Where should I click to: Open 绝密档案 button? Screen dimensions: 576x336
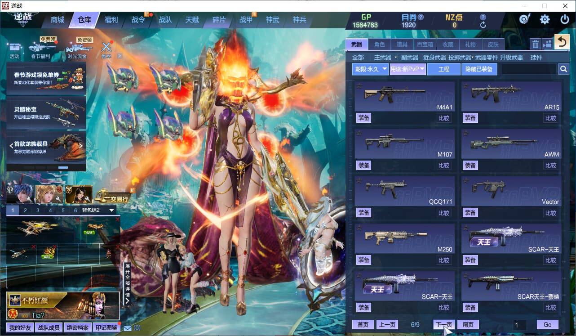click(x=77, y=328)
